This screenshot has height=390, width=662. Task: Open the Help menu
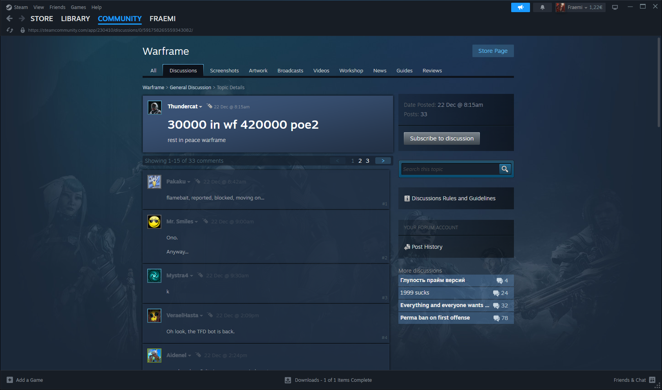[96, 7]
